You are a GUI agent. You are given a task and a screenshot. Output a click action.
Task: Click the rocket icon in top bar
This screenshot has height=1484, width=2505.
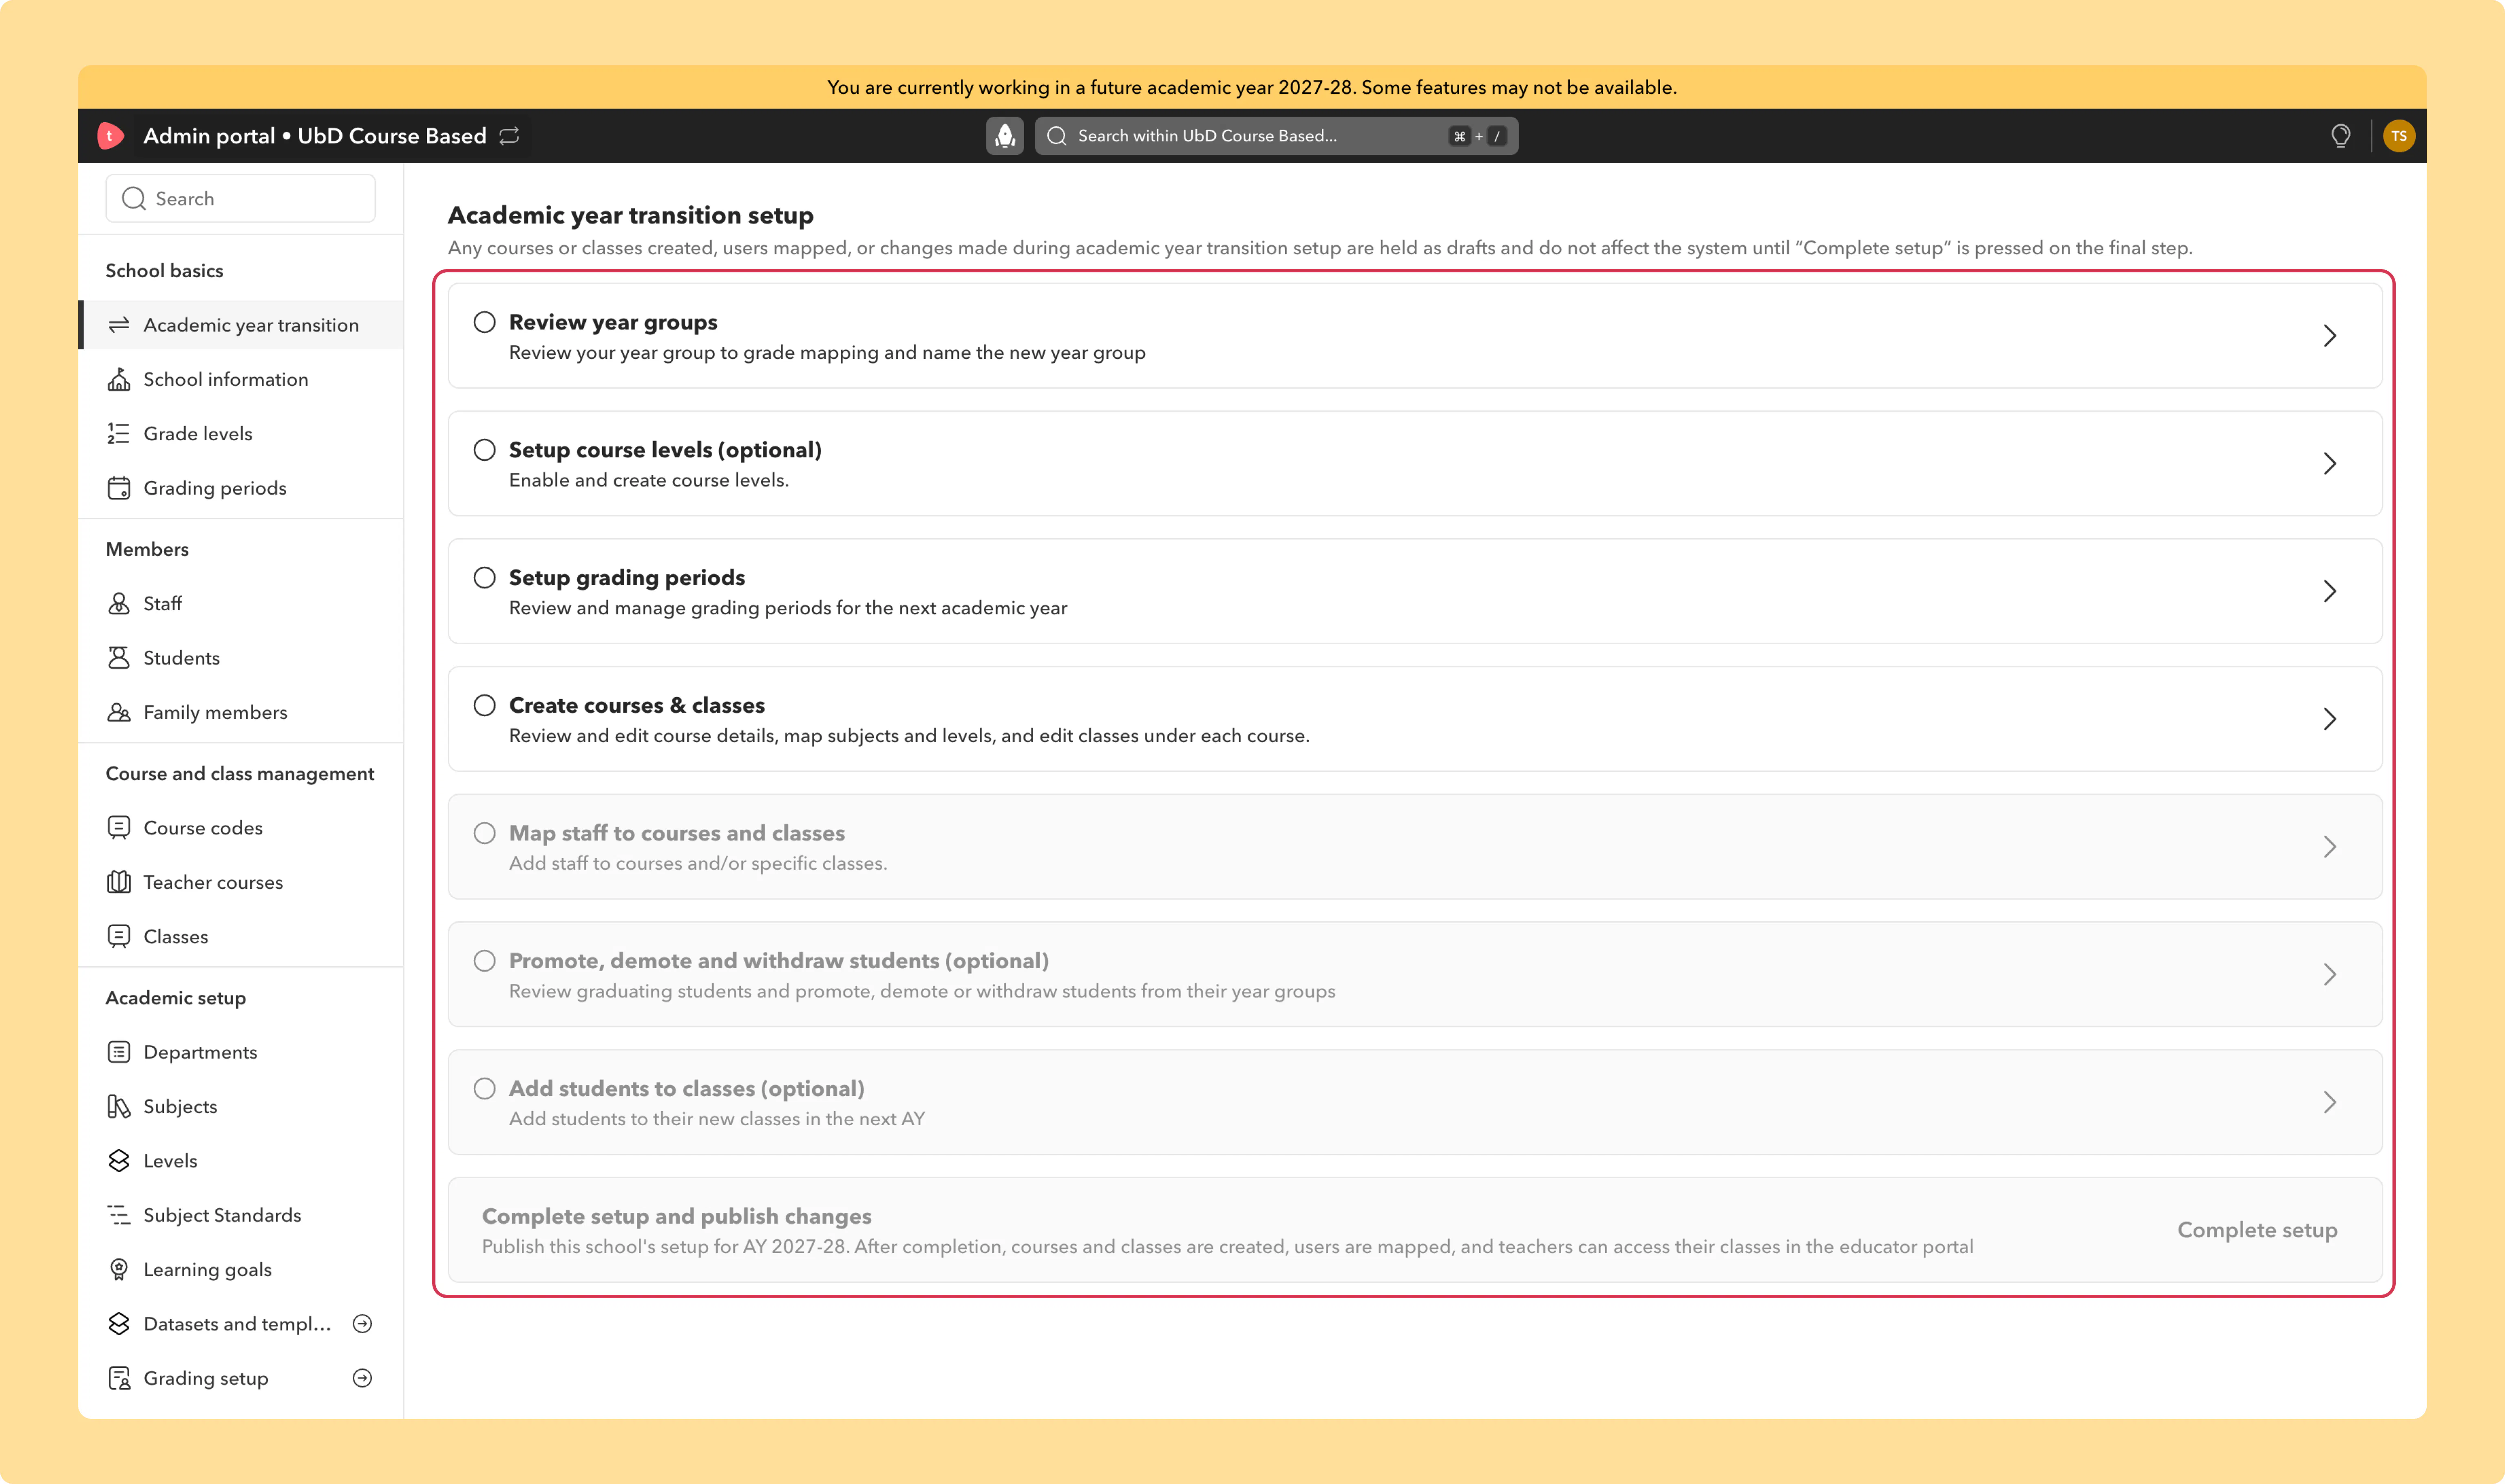pos(1004,136)
